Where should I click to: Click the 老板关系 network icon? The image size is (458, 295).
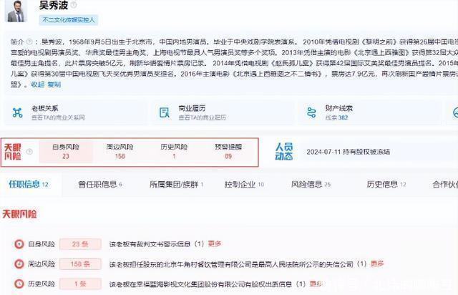(x=18, y=112)
